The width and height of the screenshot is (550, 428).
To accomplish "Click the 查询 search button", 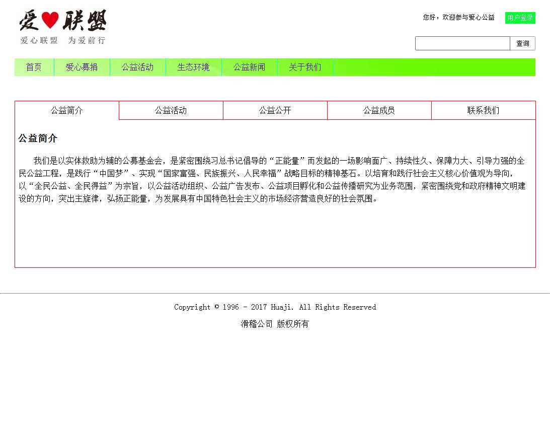I will point(522,43).
